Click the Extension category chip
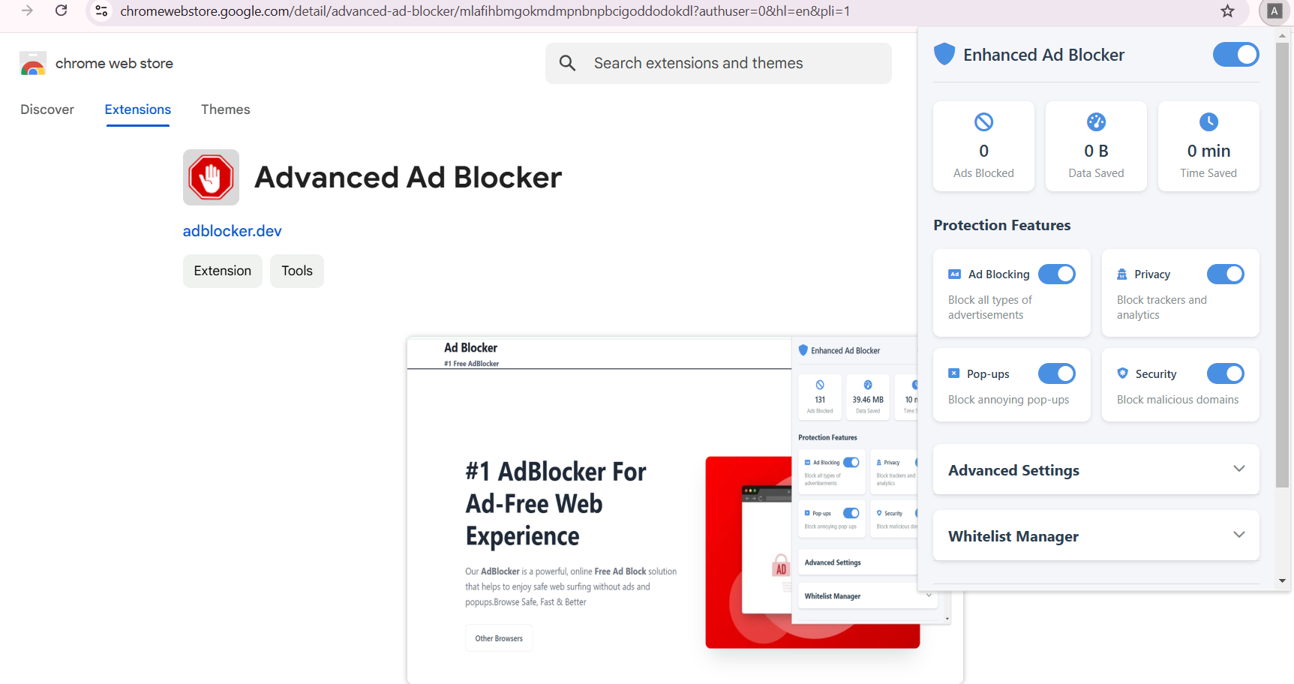The width and height of the screenshot is (1294, 684). (x=223, y=271)
